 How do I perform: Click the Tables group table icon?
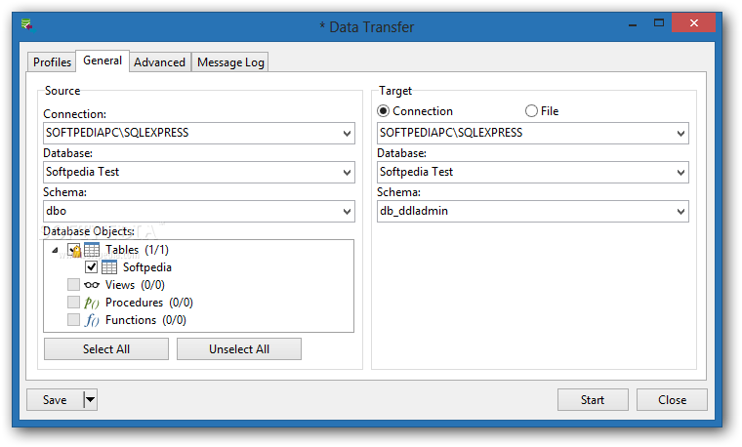pyautogui.click(x=92, y=250)
